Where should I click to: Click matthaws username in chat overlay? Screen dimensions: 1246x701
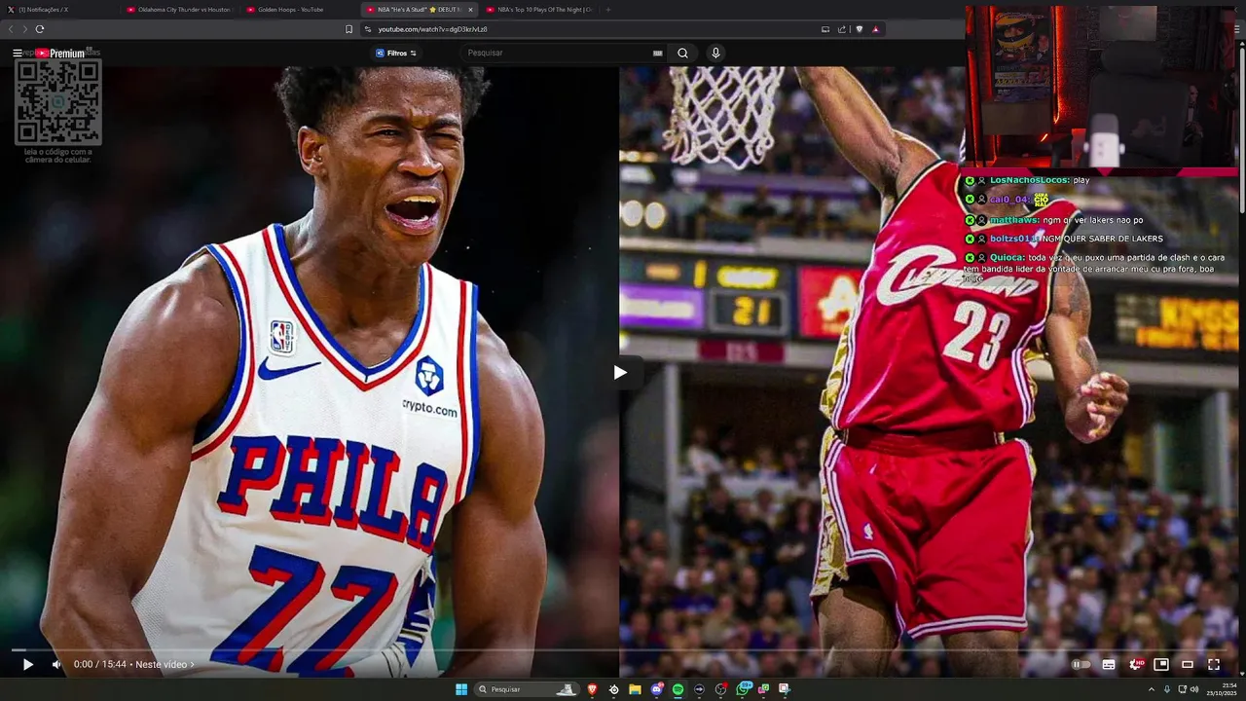pyautogui.click(x=1014, y=220)
